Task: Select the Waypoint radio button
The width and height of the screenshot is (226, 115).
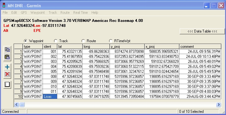Action: coord(26,41)
